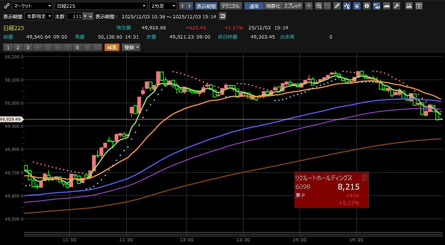This screenshot has height=245, width=445.
Task: Toggle 指数化 indexed display mode
Action: click(273, 6)
